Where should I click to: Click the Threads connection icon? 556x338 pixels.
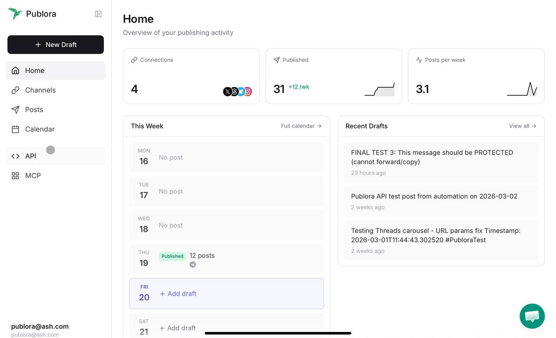235,92
